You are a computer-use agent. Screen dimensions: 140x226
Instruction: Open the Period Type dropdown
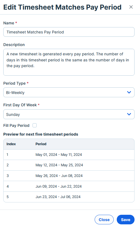[69, 92]
